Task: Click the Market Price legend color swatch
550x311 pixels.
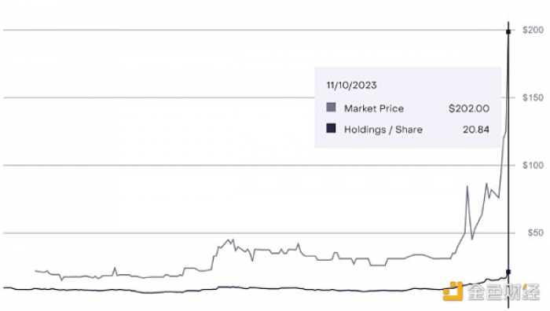Action: 331,108
